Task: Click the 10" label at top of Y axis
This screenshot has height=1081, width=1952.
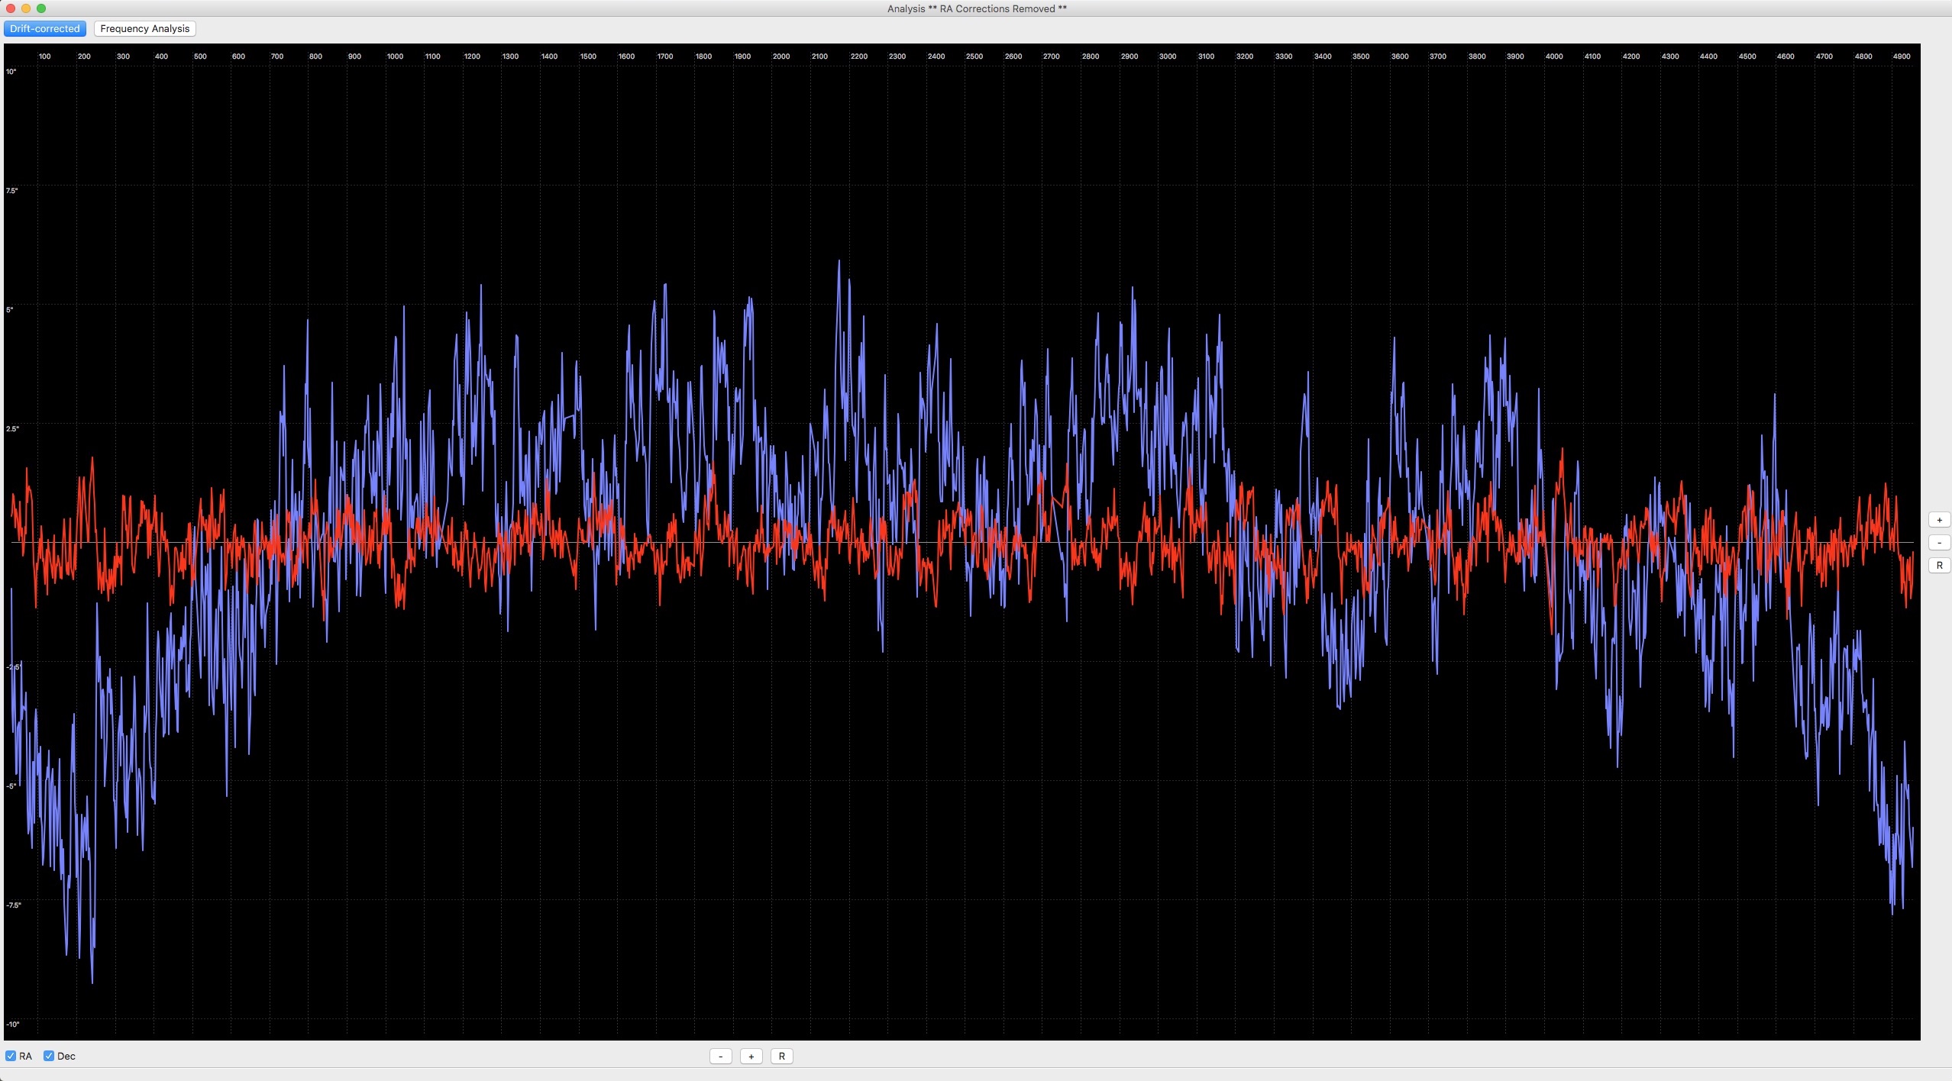Action: pyautogui.click(x=11, y=72)
